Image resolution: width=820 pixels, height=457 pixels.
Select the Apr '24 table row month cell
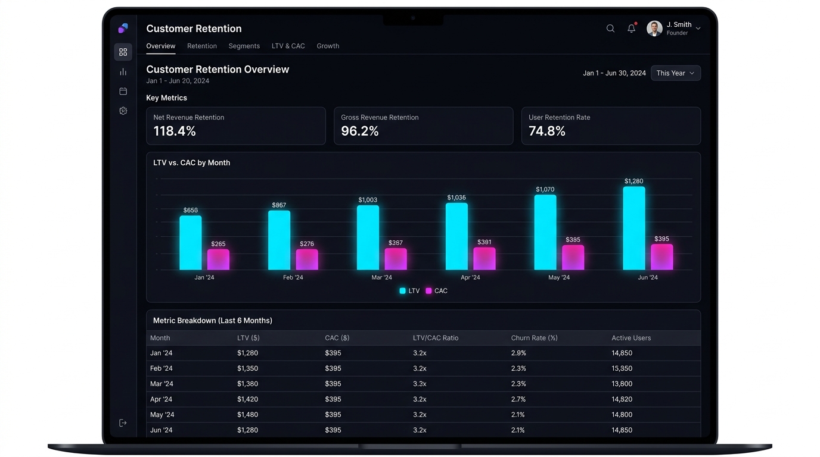(x=161, y=399)
